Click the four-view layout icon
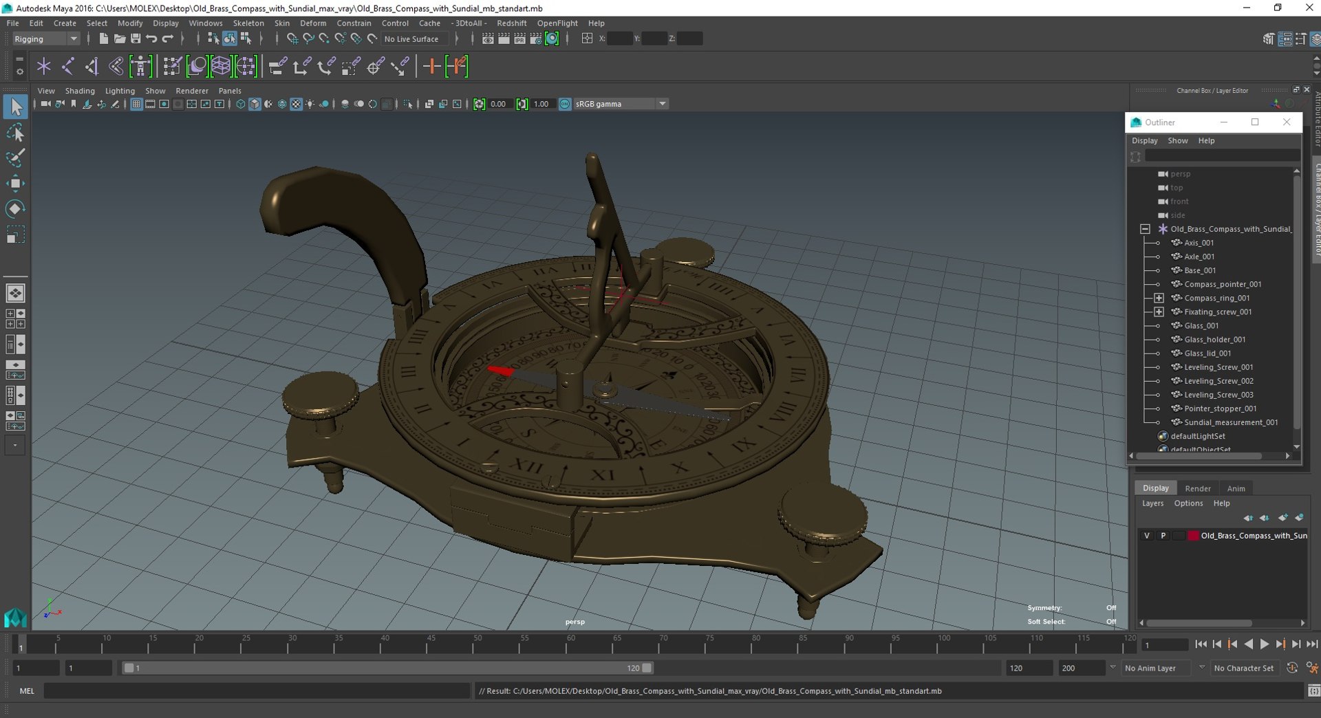The height and width of the screenshot is (718, 1321). 15,318
